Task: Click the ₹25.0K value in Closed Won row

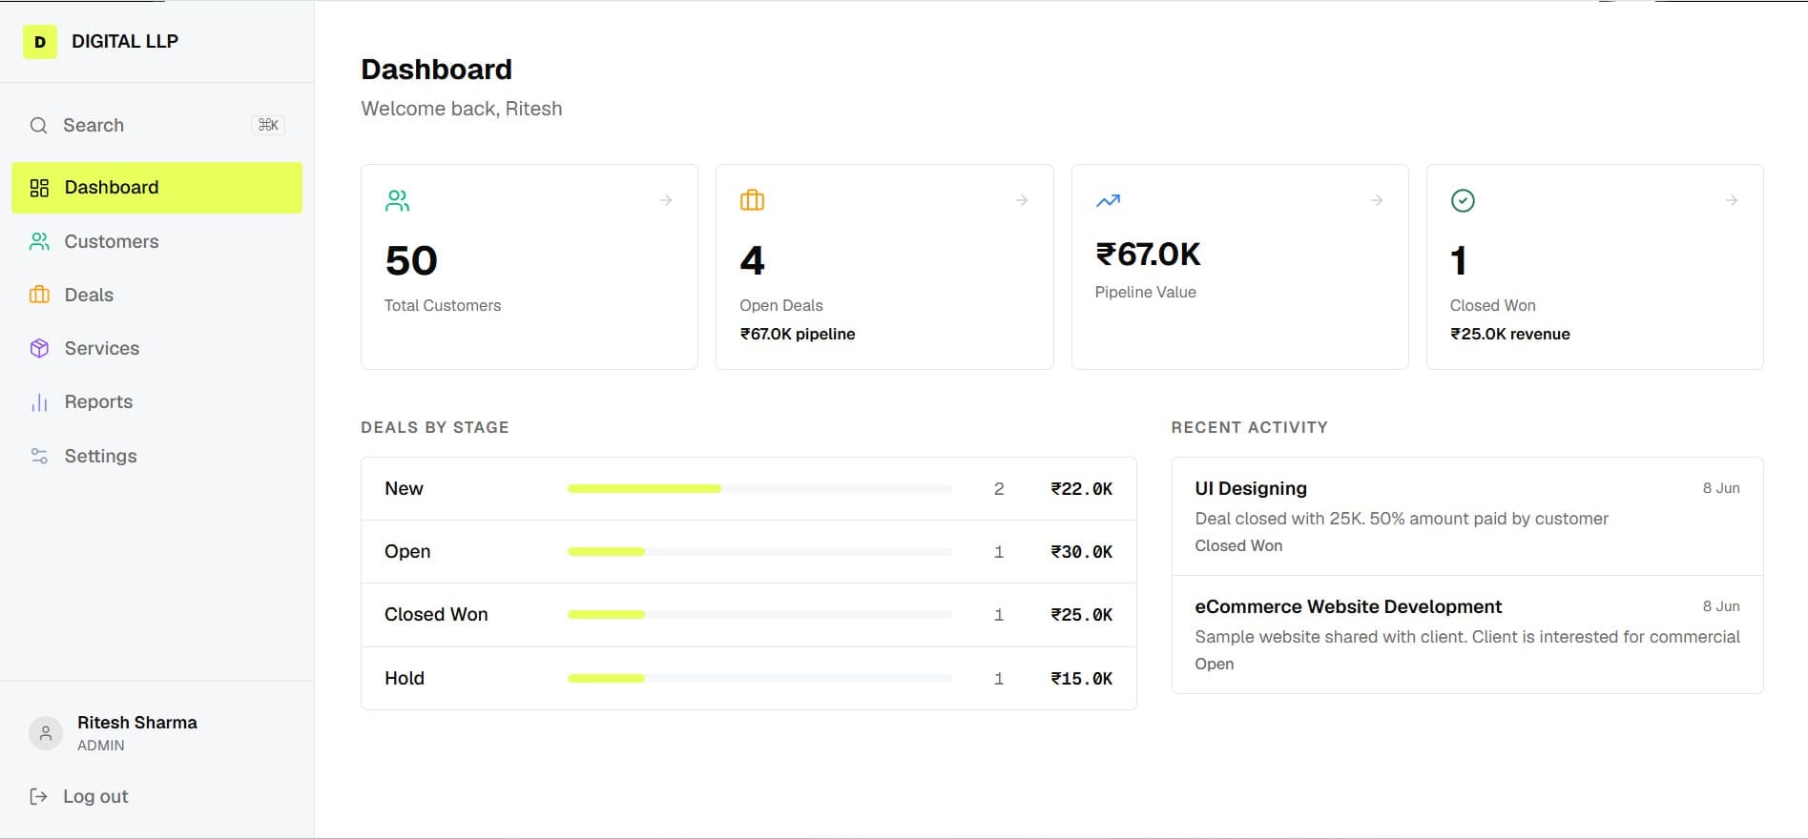Action: 1082,615
